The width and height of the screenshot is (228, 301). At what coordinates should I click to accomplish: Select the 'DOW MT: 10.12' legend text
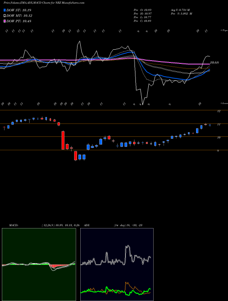[x=20, y=16]
